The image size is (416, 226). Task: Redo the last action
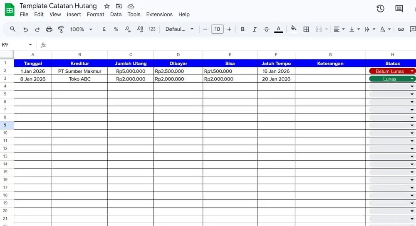pyautogui.click(x=37, y=29)
